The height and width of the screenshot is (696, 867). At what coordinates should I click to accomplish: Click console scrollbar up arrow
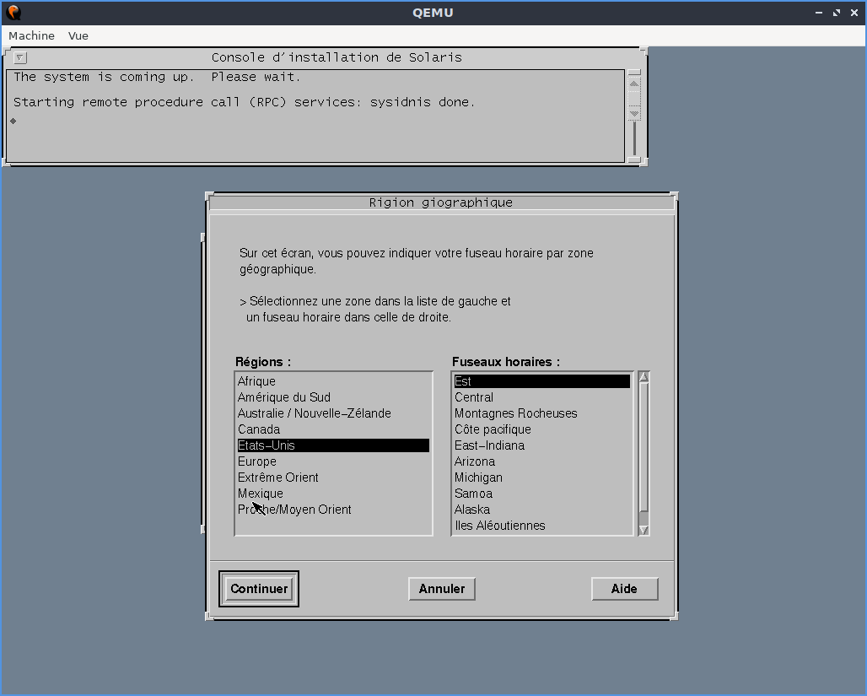(x=634, y=84)
